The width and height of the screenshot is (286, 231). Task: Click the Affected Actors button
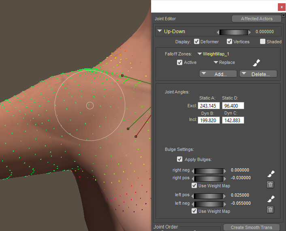[257, 19]
